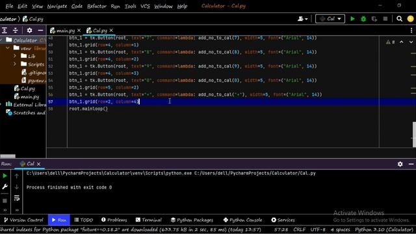Open run configuration wrench icon
Viewport: 416px width, 234px height.
pos(5,187)
